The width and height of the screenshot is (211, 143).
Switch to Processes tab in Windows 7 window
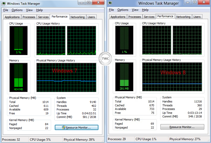[29, 17]
